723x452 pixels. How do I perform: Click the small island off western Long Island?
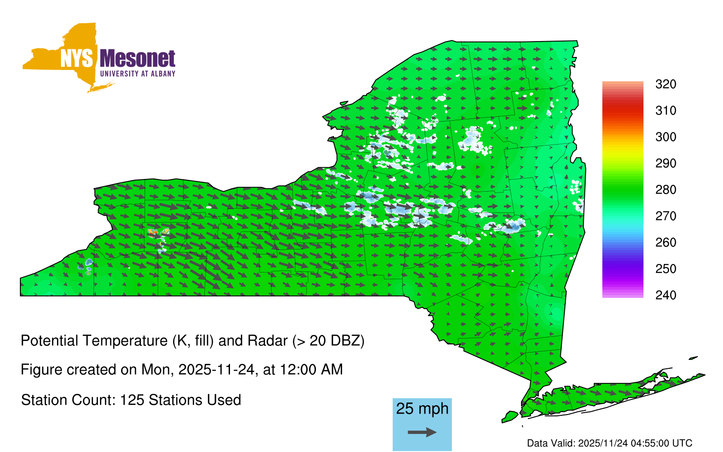click(510, 416)
